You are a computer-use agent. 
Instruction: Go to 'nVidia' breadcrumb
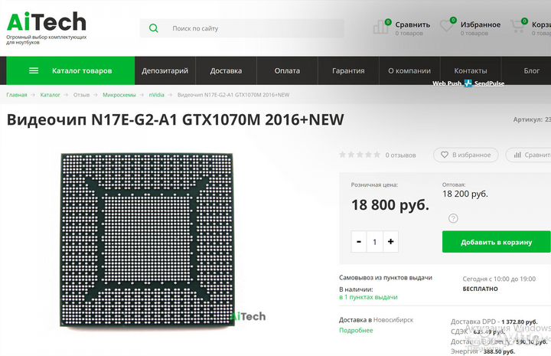(x=156, y=95)
